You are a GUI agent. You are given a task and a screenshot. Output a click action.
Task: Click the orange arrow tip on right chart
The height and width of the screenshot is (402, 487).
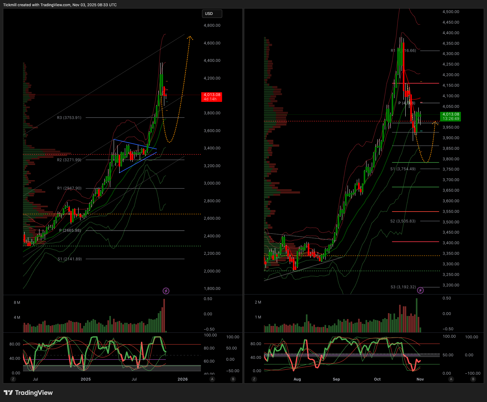pos(435,123)
